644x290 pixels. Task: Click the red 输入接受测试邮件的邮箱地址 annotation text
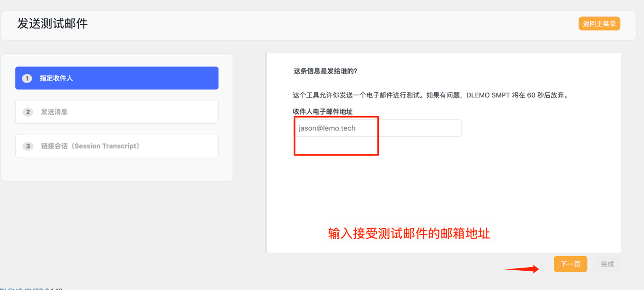(409, 233)
